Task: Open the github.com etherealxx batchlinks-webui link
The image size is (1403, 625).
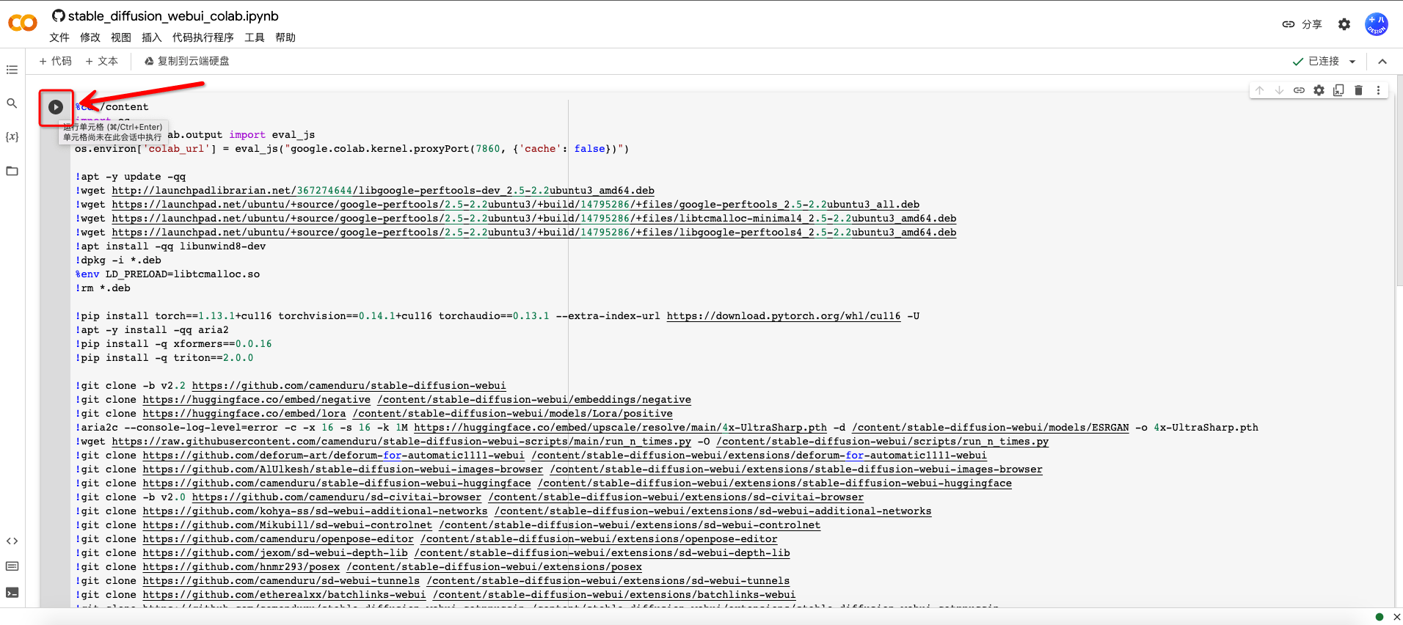Action: 285,595
